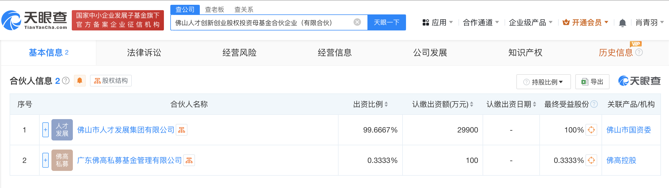Click the 导出 export button
The height and width of the screenshot is (188, 669).
(x=592, y=82)
